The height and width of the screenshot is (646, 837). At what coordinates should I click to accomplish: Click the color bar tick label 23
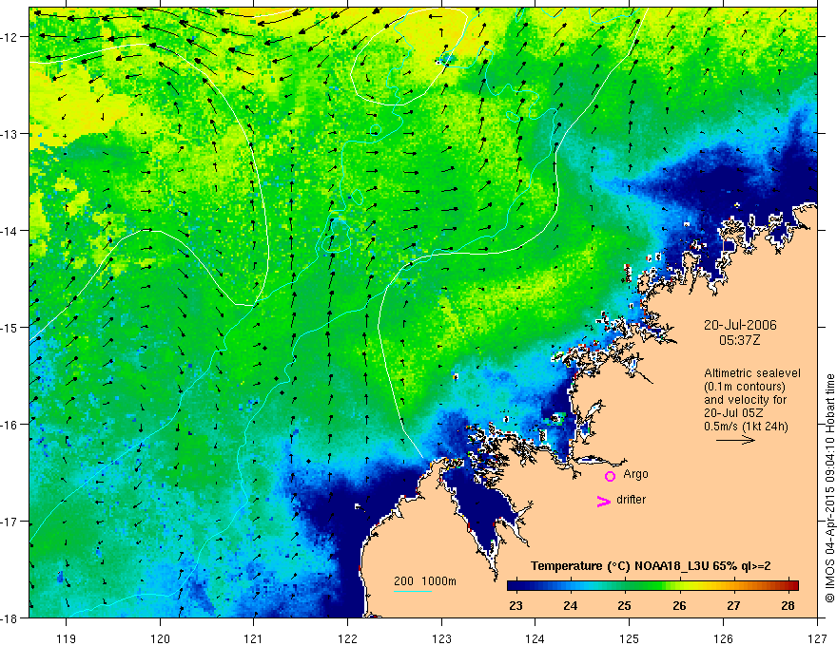516,605
